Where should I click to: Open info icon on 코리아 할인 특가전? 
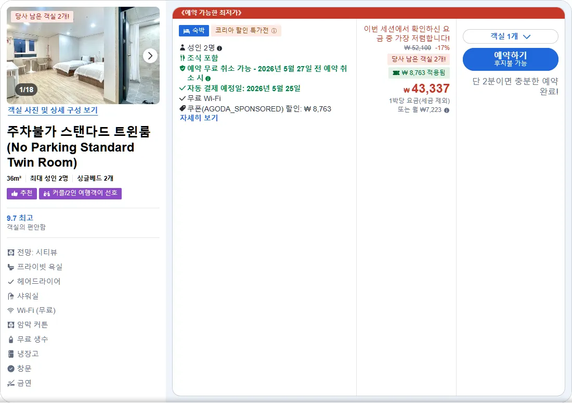click(x=274, y=31)
